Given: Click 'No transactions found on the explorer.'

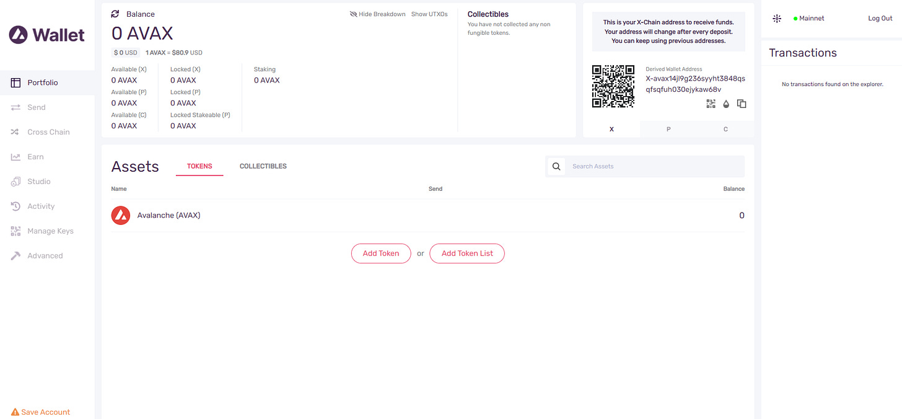Looking at the screenshot, I should [833, 84].
